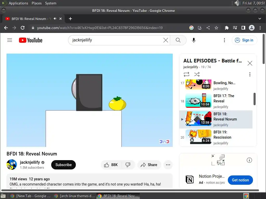Click the Notion logo in ad
This screenshot has width=266, height=199.
190,179
